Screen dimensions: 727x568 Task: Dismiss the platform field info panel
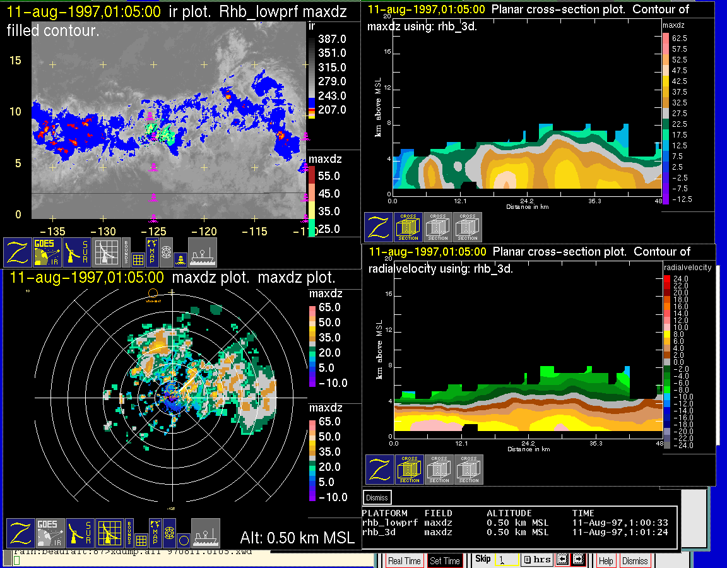[x=377, y=497]
